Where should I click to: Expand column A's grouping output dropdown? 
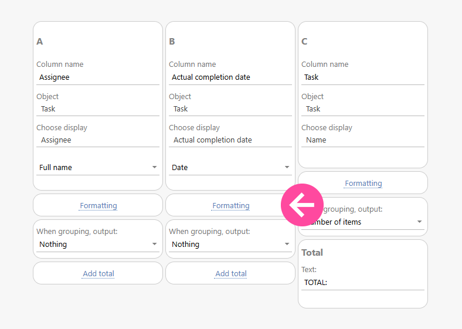point(97,244)
